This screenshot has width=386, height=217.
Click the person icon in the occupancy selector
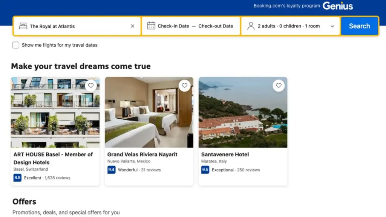(250, 26)
